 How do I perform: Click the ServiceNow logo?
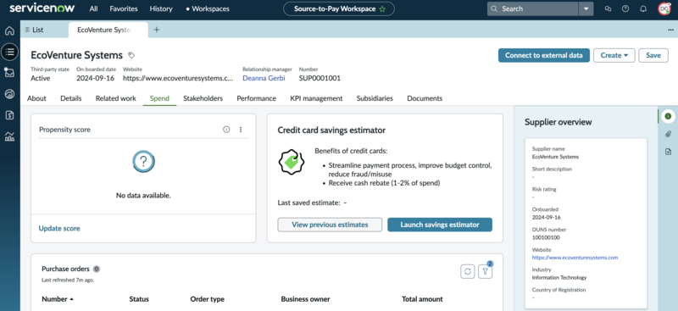(42, 8)
